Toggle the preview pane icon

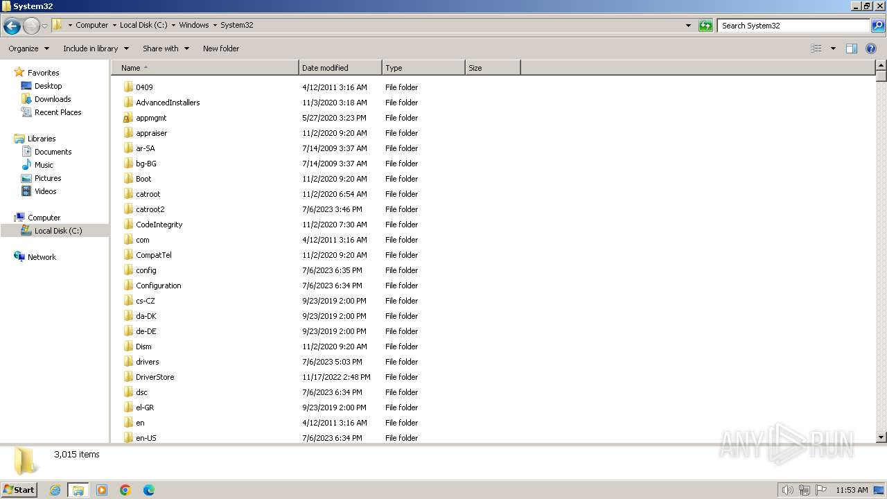click(852, 49)
